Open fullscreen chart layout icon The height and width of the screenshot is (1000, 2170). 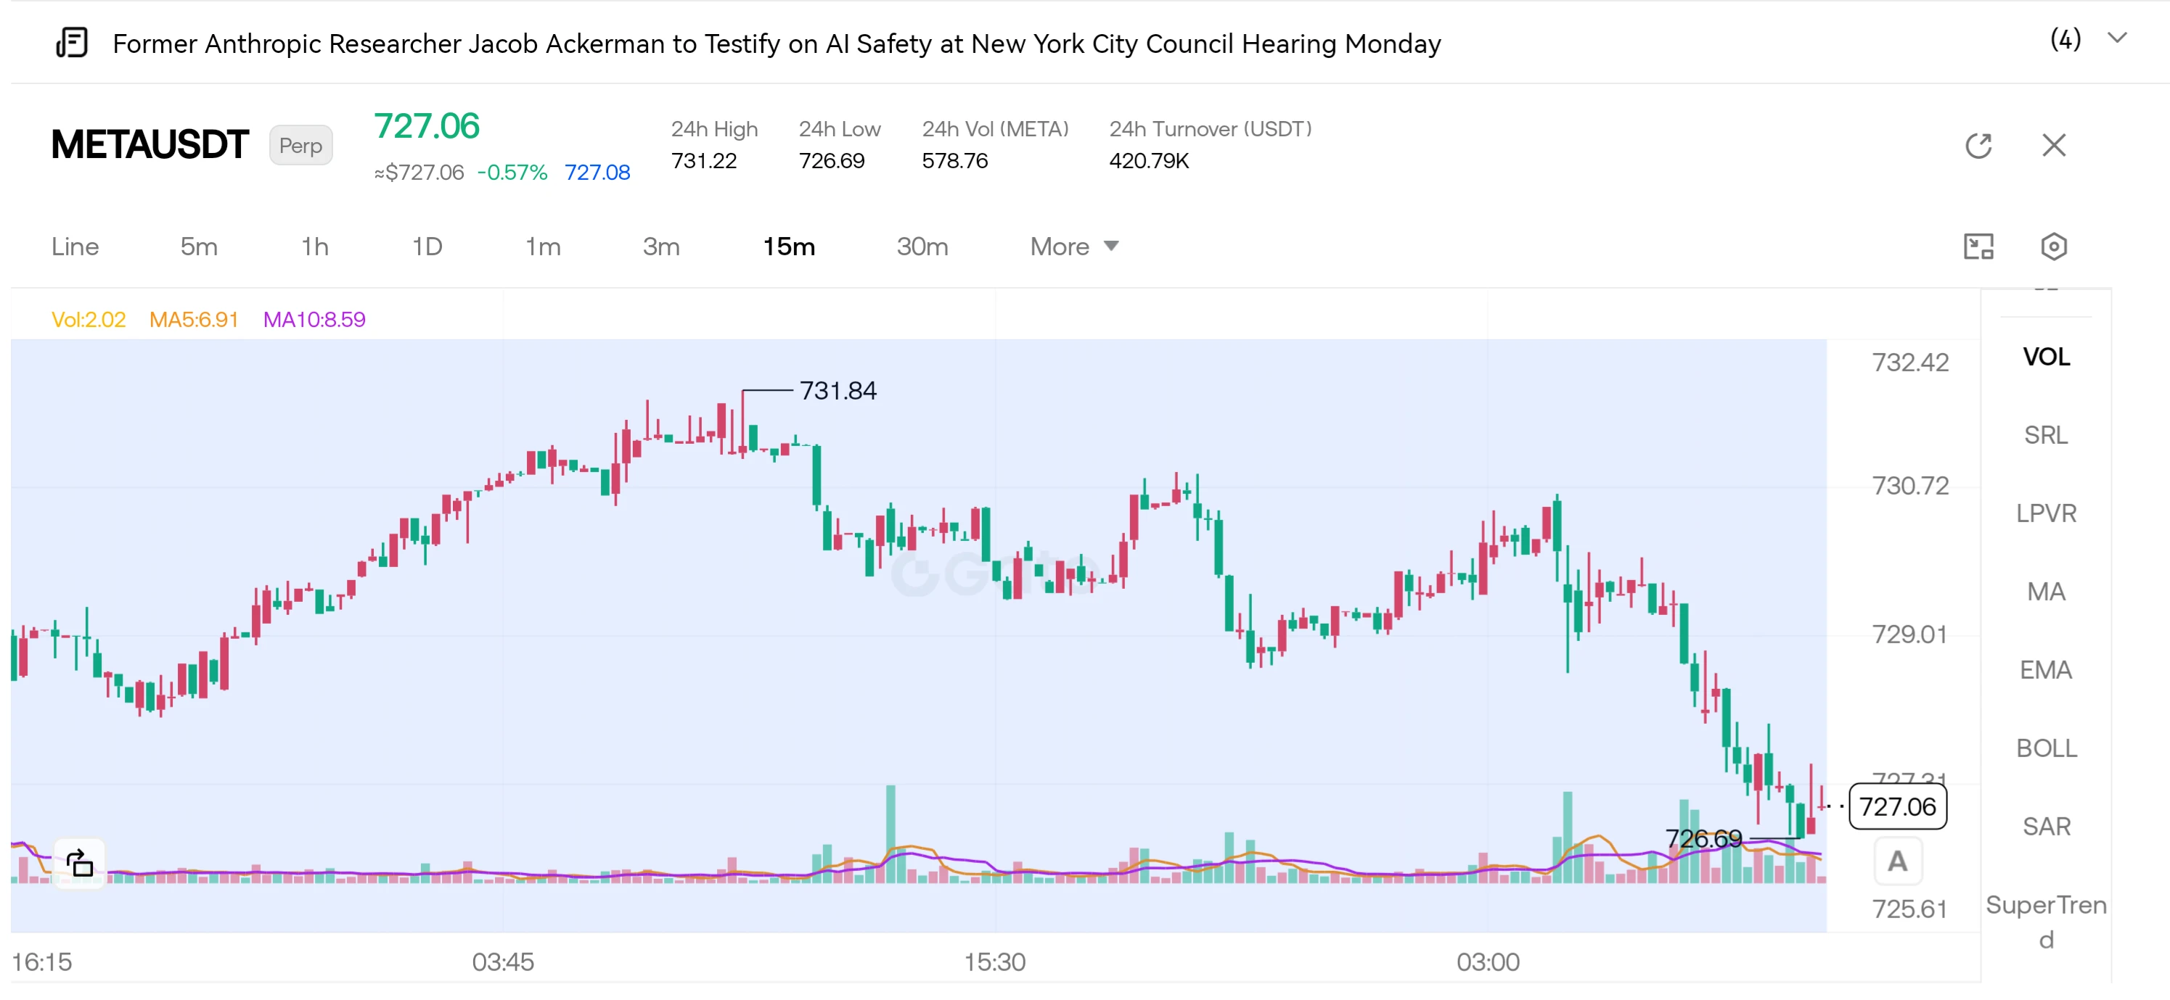point(1979,247)
